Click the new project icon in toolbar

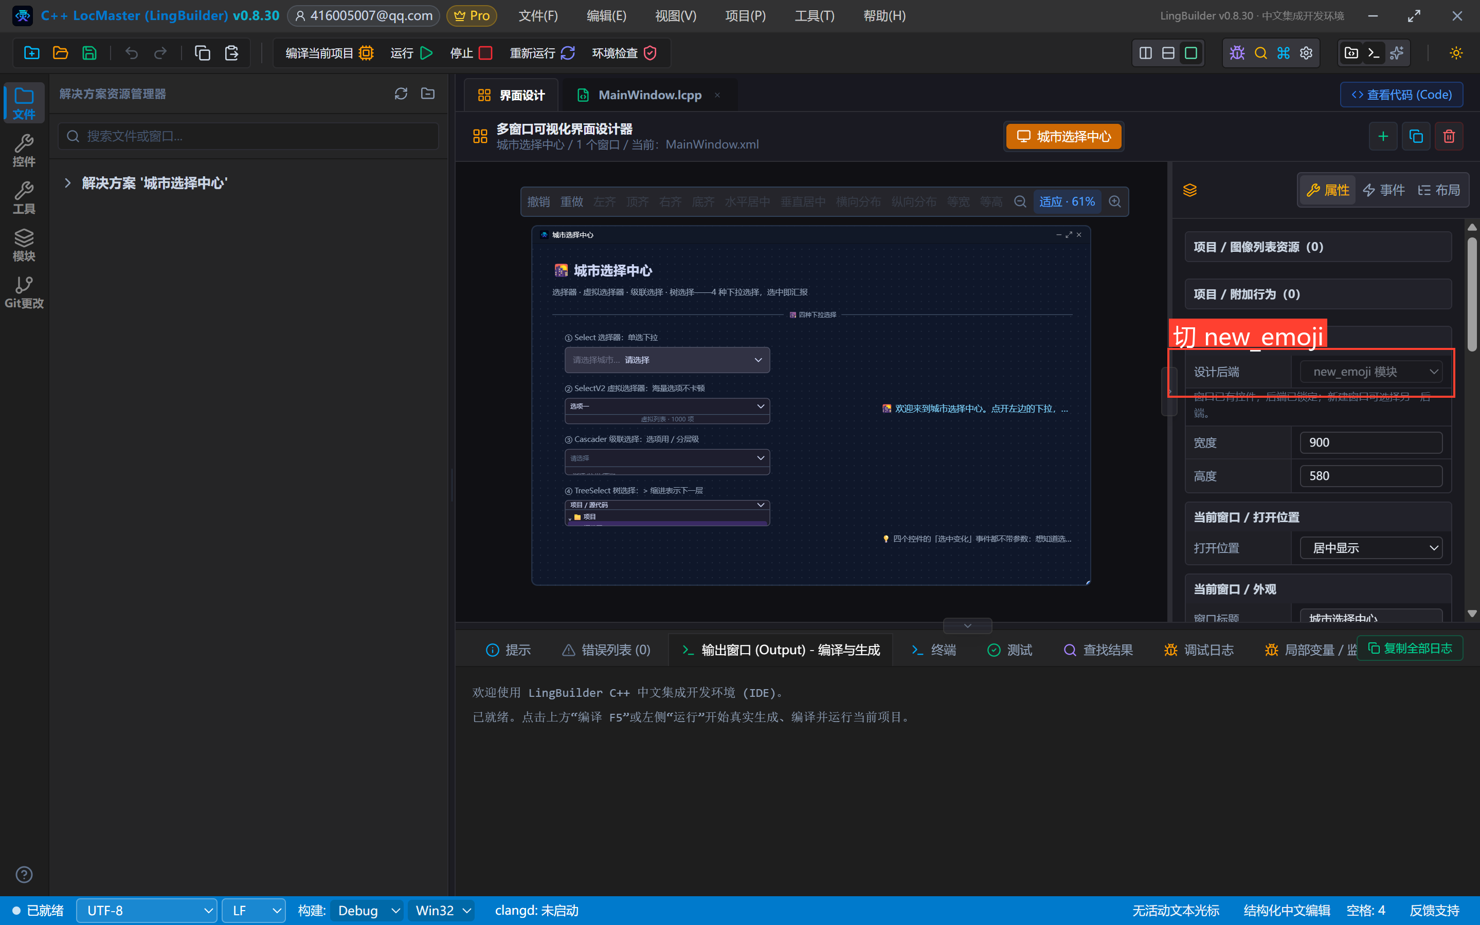pyautogui.click(x=31, y=53)
